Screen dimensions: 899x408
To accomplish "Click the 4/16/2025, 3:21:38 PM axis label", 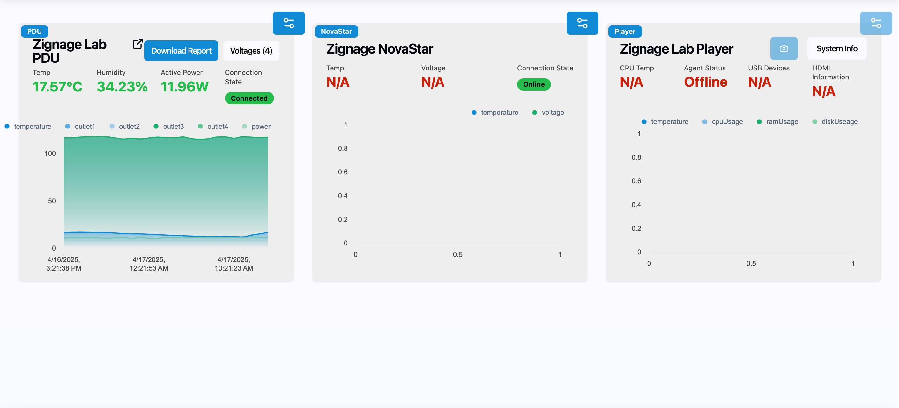I will coord(64,264).
